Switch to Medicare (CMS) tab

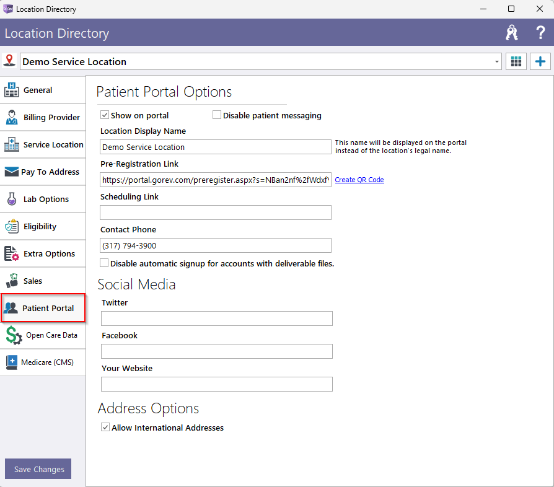(43, 362)
